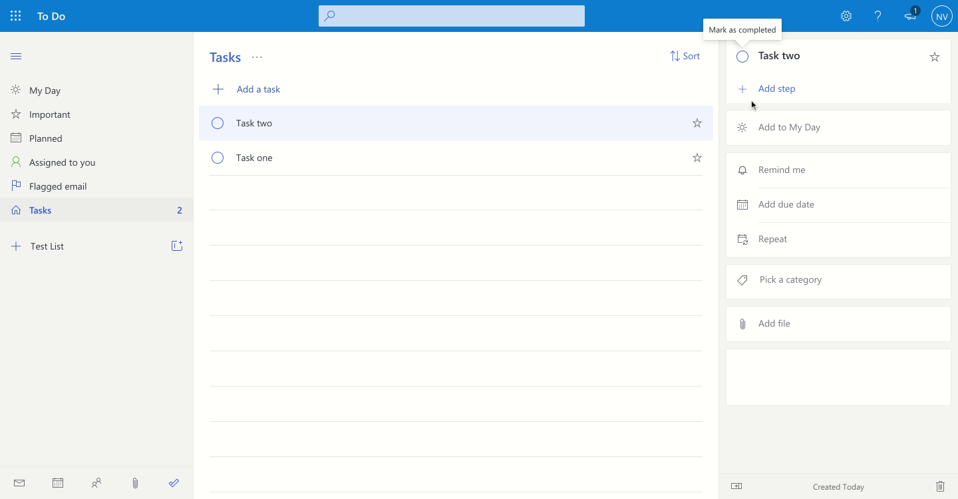Star Task two in the detail panel

(x=935, y=57)
